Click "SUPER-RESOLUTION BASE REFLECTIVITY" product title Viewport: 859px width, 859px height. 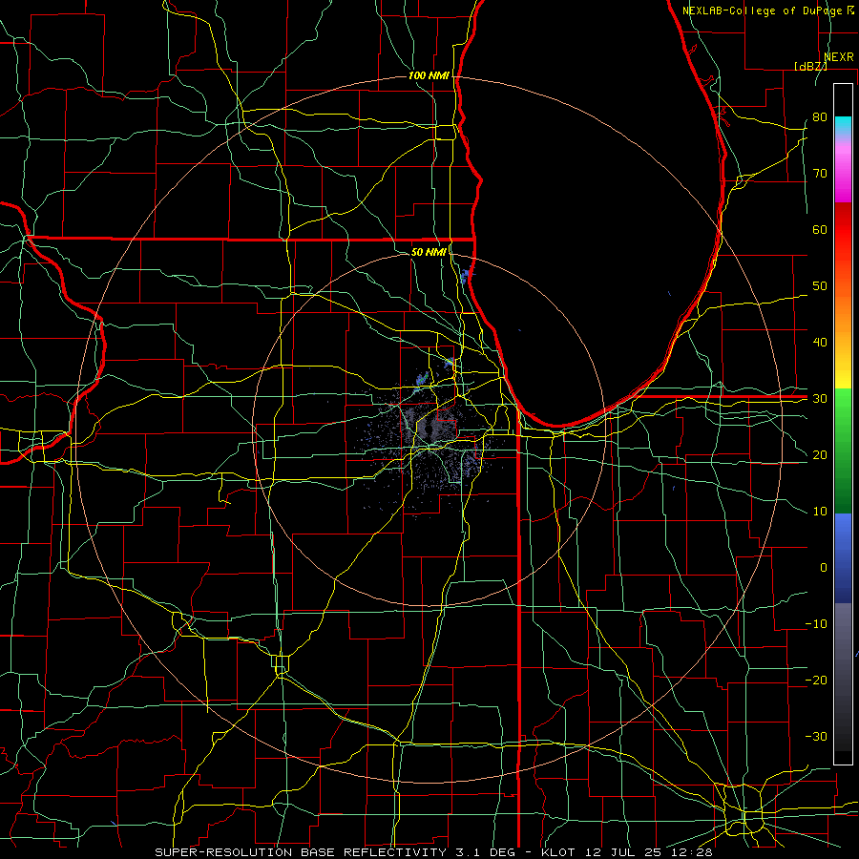(x=301, y=852)
